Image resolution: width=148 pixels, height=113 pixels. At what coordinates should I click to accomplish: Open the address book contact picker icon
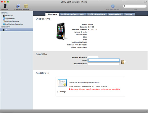pyautogui.click(x=123, y=62)
